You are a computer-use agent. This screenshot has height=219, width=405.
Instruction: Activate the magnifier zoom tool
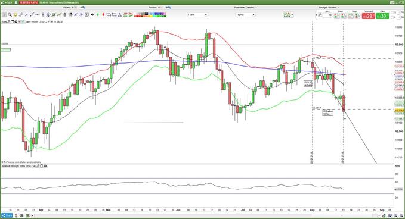point(10,15)
